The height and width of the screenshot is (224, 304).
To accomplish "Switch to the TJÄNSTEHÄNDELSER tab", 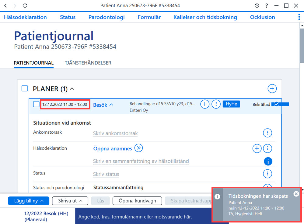I will pos(88,63).
